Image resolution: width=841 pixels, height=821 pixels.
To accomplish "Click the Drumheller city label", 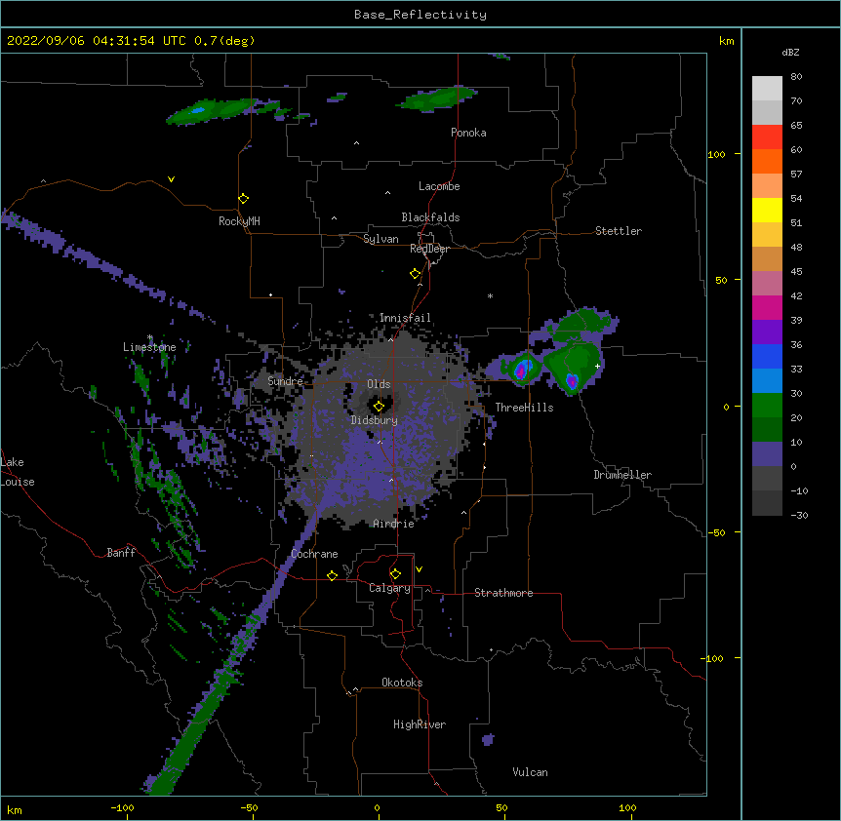I will click(622, 475).
